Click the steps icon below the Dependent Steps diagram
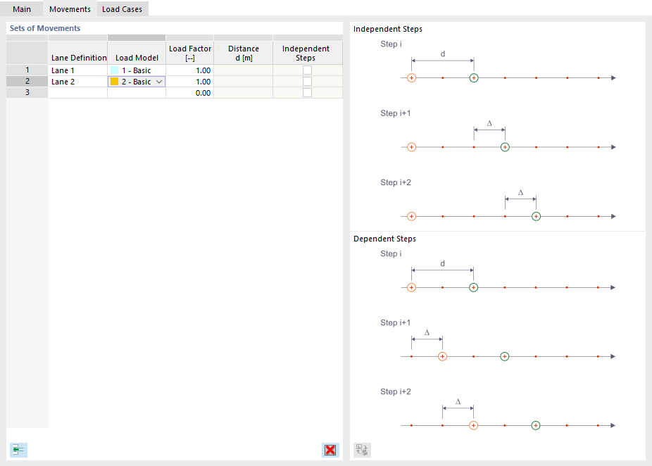Screen dimensions: 652x466 (x=361, y=450)
